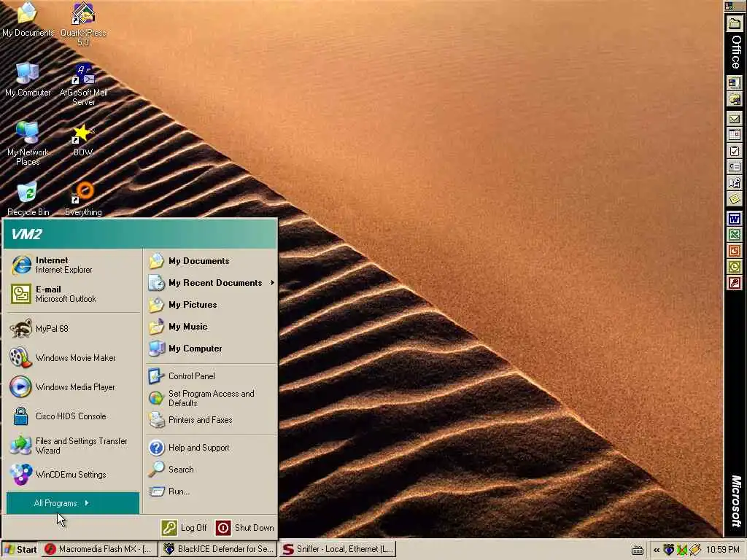Viewport: 747px width, 560px height.
Task: Select the My Computer desktop icon
Action: pyautogui.click(x=28, y=80)
